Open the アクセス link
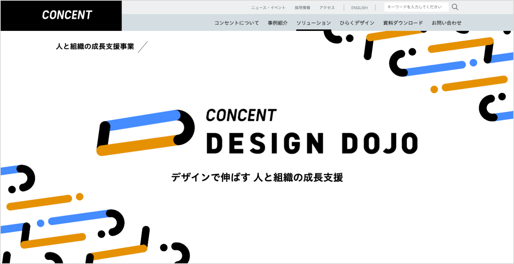 point(327,8)
